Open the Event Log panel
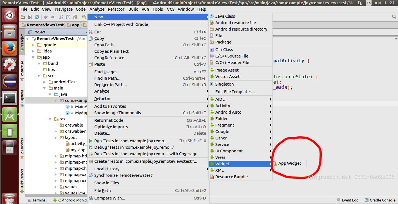The height and width of the screenshot is (204, 398). coord(347,200)
